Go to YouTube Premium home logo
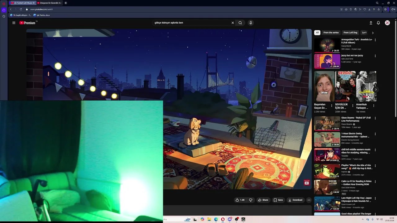The image size is (397, 223). (28, 23)
